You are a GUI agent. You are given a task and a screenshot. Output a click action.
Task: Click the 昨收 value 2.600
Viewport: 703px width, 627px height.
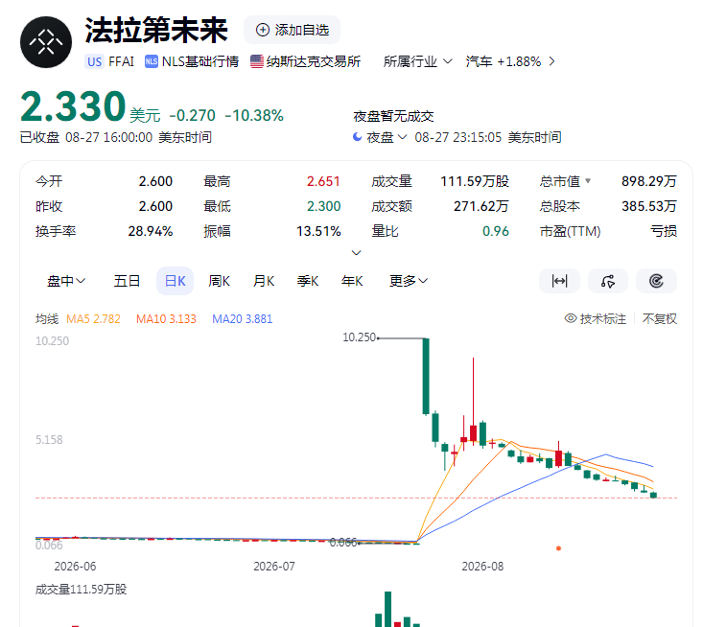tap(155, 206)
